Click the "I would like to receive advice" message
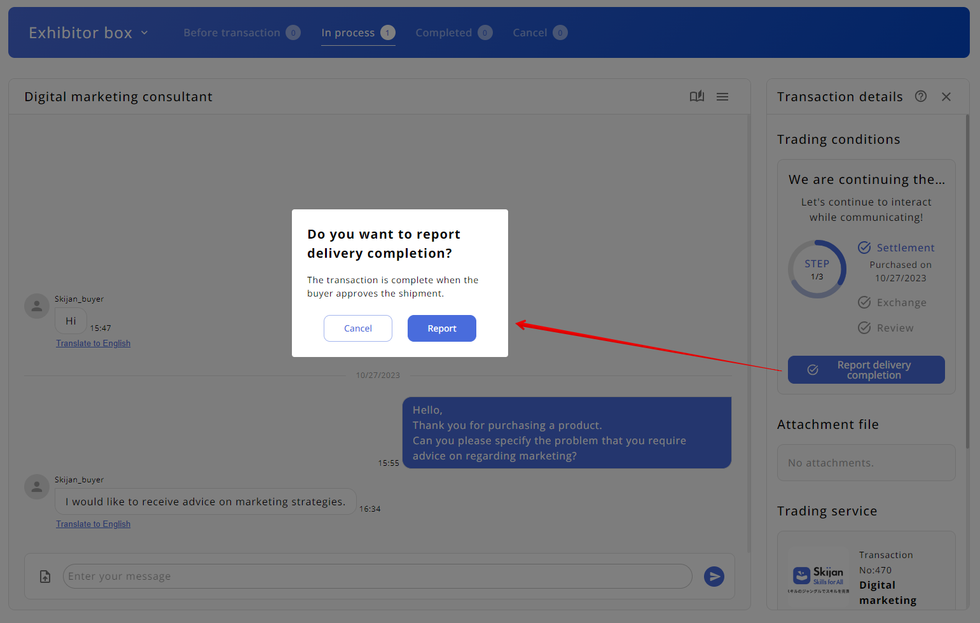 pyautogui.click(x=205, y=501)
